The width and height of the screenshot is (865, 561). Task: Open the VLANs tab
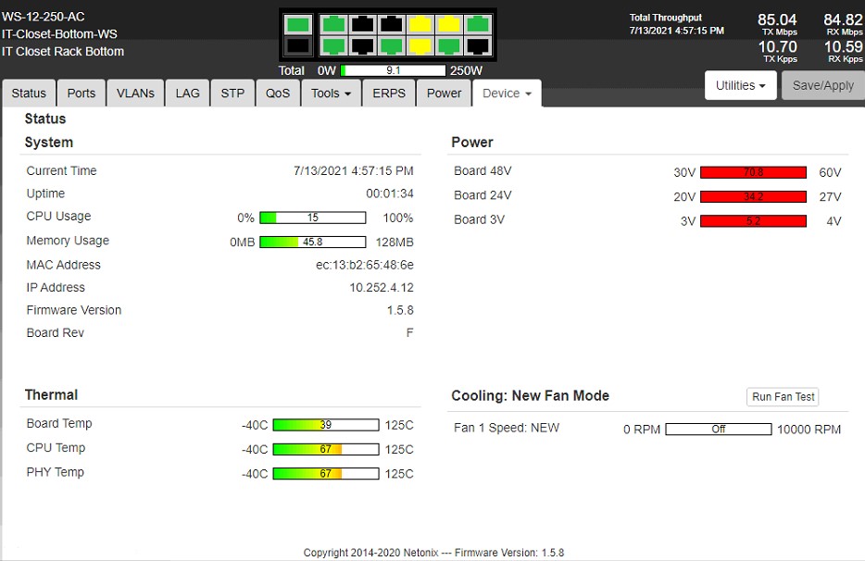point(135,93)
